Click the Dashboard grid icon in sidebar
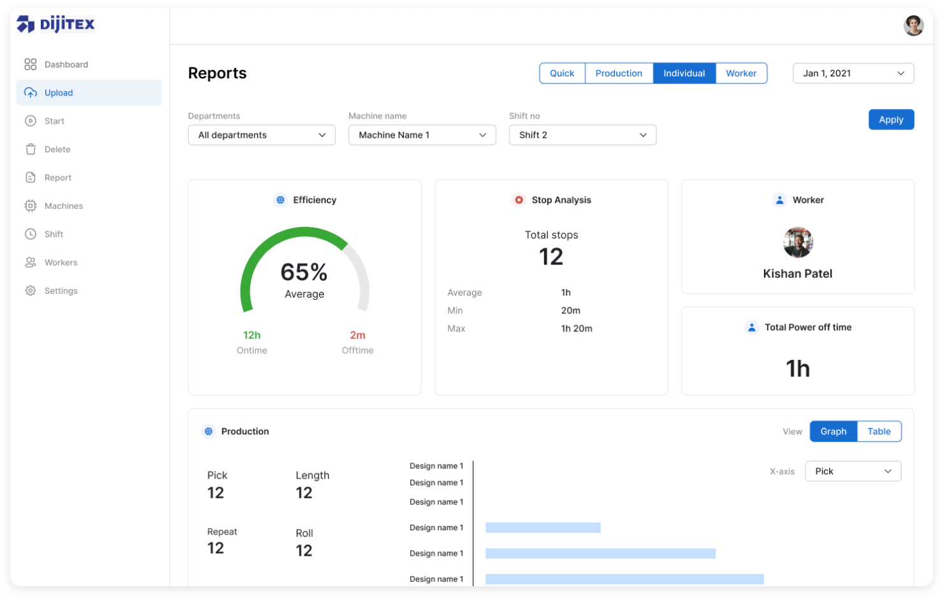Screen dimensions: 943x599 click(31, 64)
